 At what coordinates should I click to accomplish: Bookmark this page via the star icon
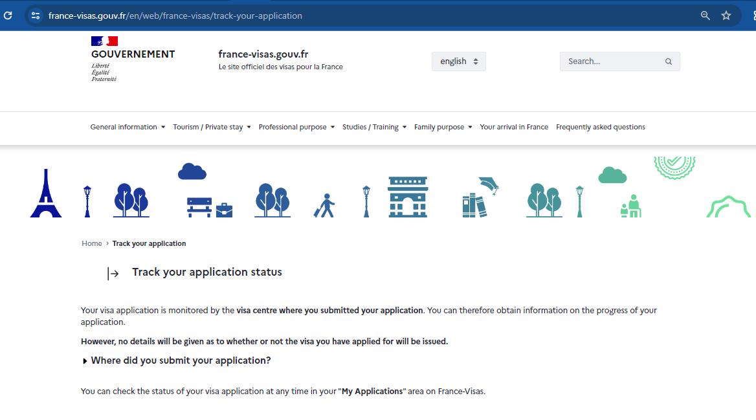click(726, 16)
